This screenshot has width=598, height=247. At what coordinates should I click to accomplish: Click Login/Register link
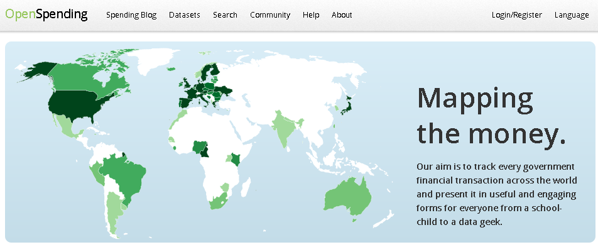coord(517,15)
